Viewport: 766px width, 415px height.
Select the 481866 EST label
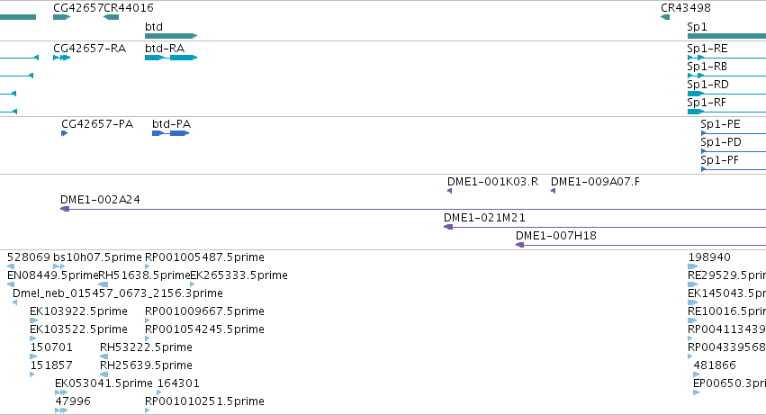(715, 365)
